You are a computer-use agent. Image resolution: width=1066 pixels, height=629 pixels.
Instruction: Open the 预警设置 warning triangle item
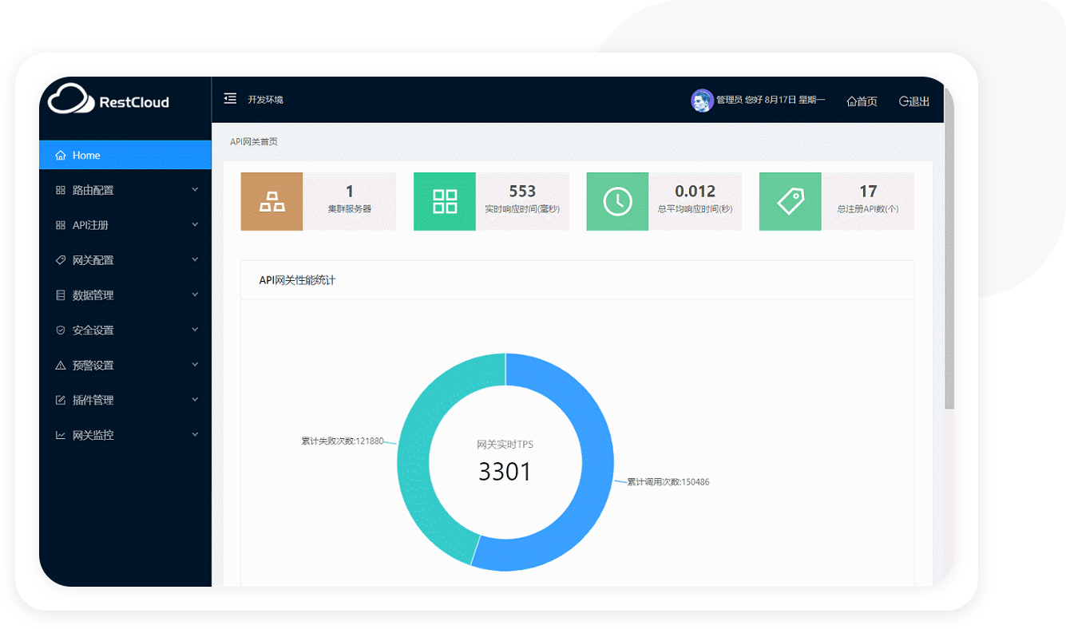(125, 366)
